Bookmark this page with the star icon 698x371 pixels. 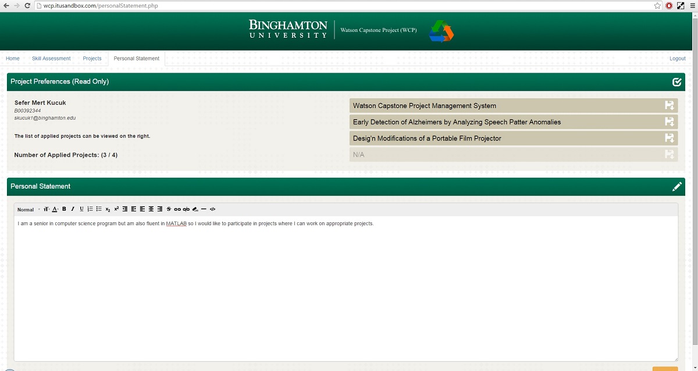pyautogui.click(x=657, y=6)
